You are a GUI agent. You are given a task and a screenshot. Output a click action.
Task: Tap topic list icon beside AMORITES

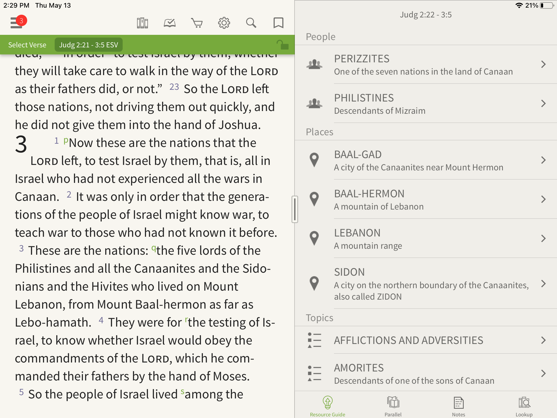pos(314,373)
